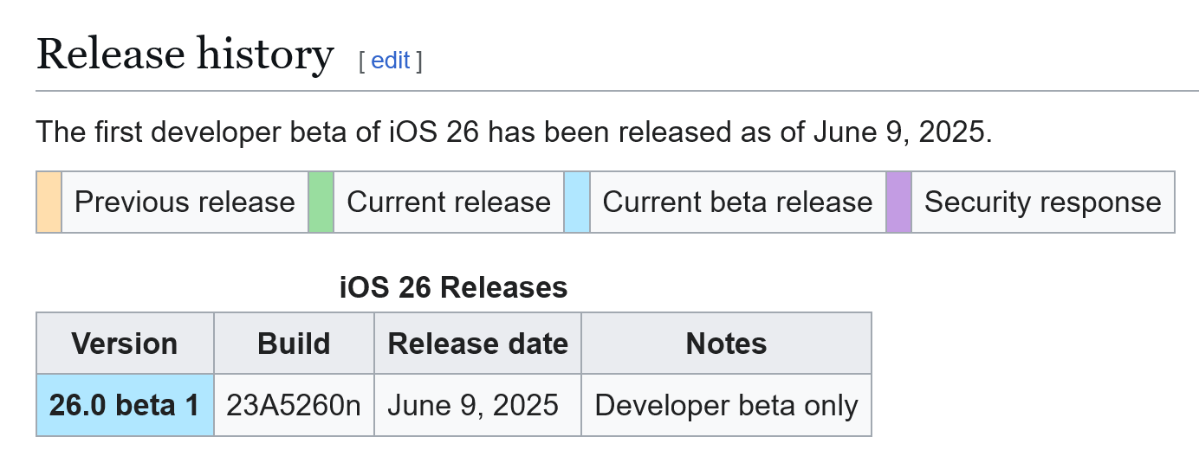Click the edit link beside Release history
The height and width of the screenshot is (469, 1199).
click(x=390, y=61)
